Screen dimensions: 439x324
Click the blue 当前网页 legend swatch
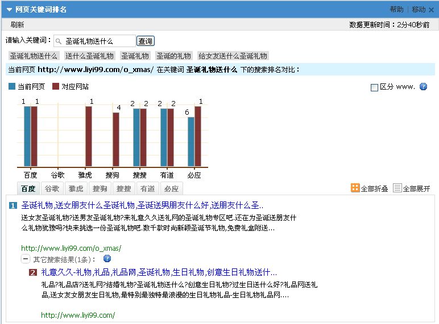(12, 86)
